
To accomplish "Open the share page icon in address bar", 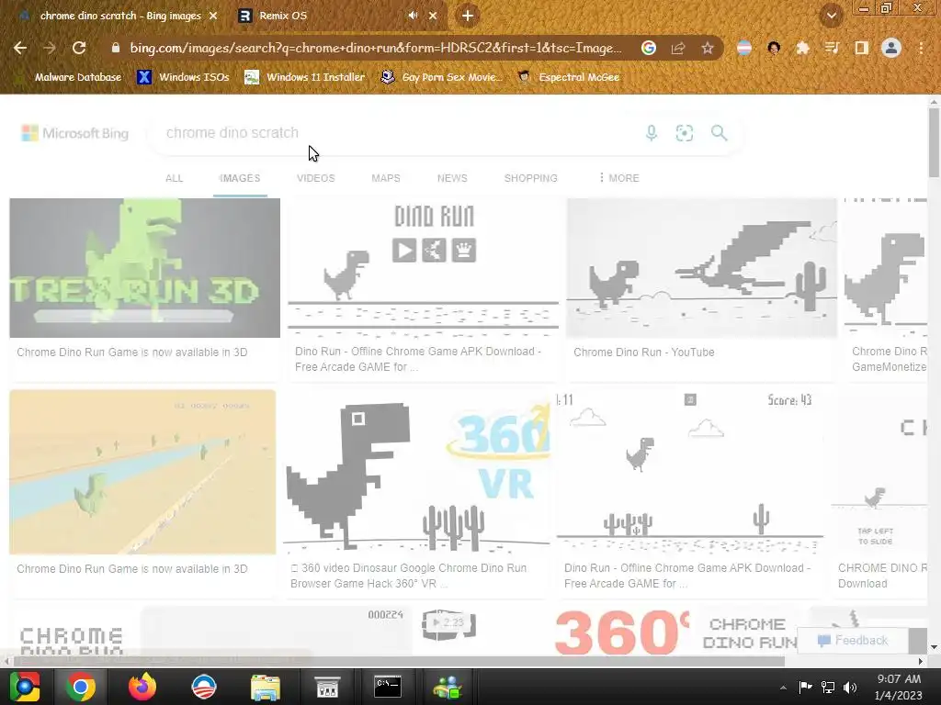I will tap(678, 48).
